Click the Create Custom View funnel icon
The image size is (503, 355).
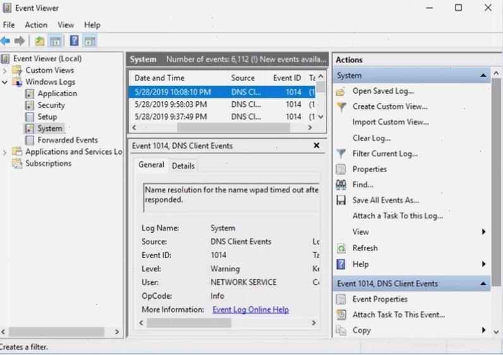pos(341,107)
